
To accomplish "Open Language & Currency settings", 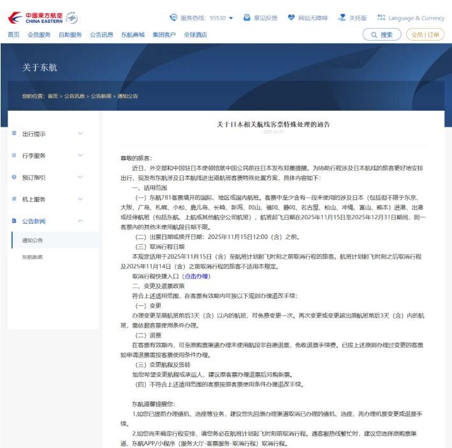I will coord(381,18).
